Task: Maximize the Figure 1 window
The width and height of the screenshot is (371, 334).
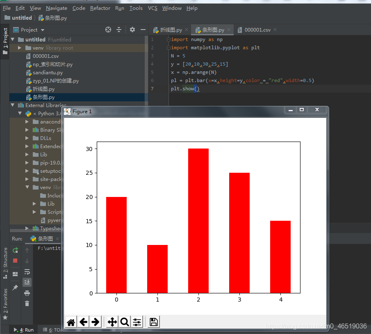Action: pyautogui.click(x=301, y=110)
